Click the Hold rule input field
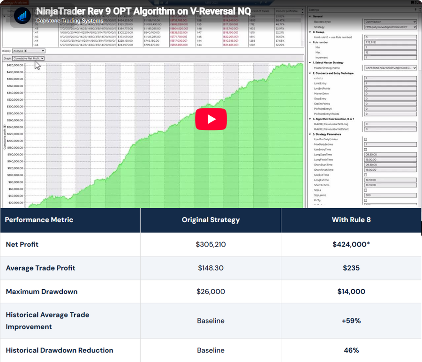The width and height of the screenshot is (422, 362). [390, 37]
